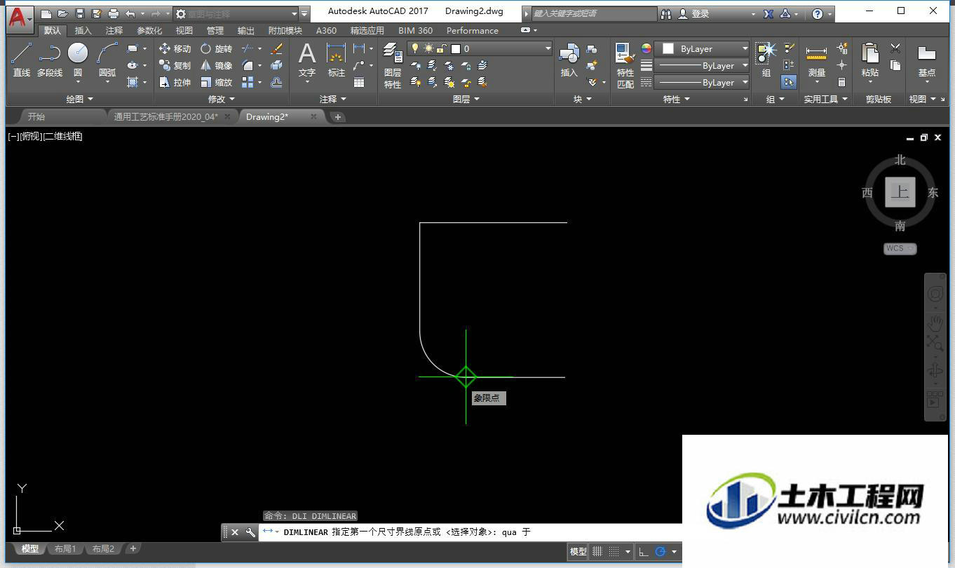
Task: Toggle layer 0 on/off light bulb
Action: click(x=415, y=48)
